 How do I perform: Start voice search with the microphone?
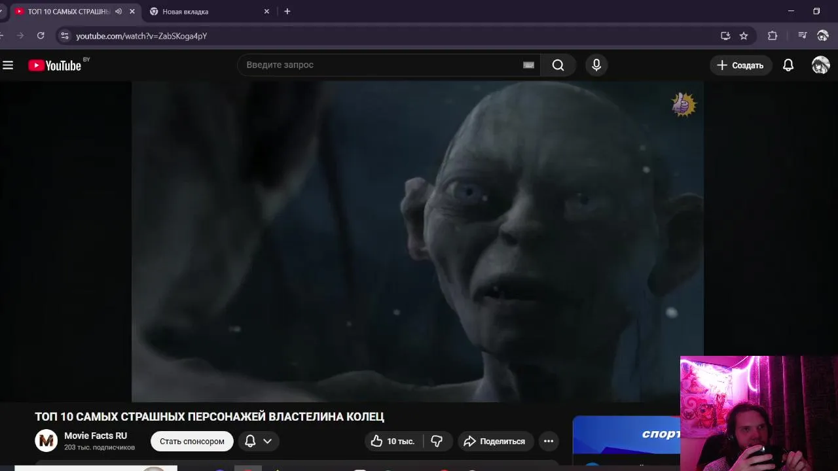(x=596, y=65)
